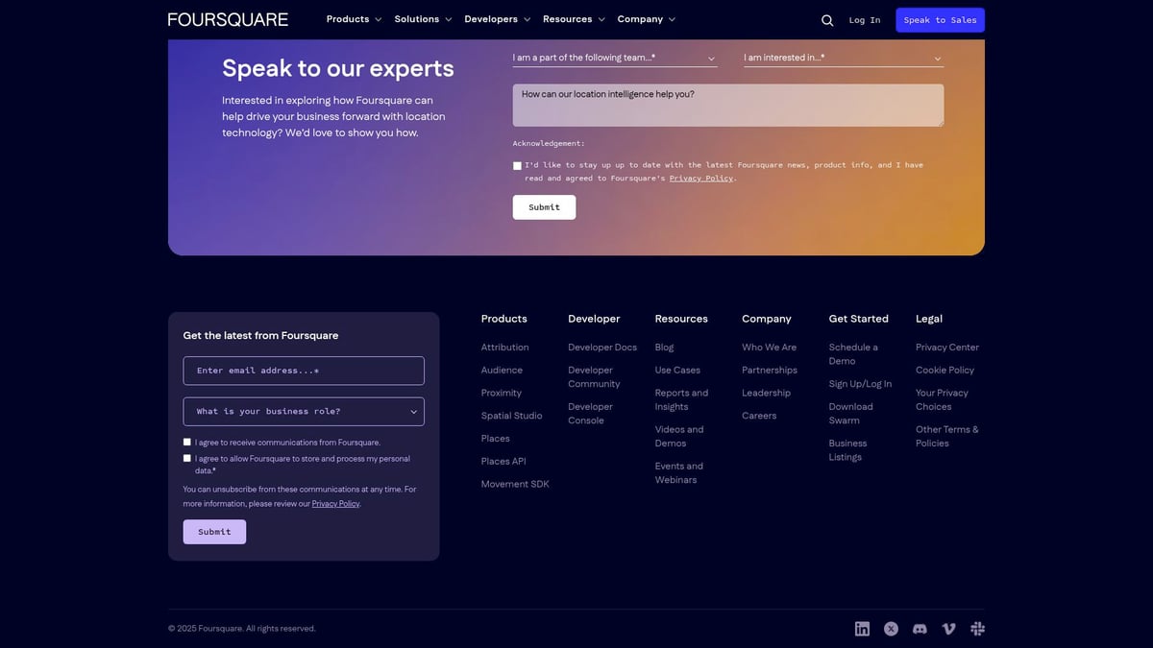This screenshot has height=648, width=1153.
Task: Open Proximity footer link
Action: click(x=502, y=394)
